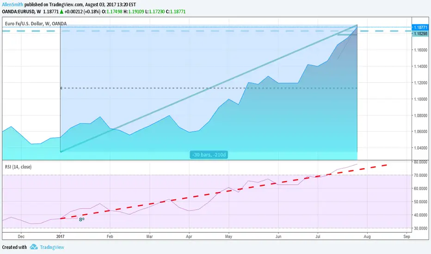The image size is (431, 254).
Task: Click the 2017 label on time axis
Action: point(60,236)
